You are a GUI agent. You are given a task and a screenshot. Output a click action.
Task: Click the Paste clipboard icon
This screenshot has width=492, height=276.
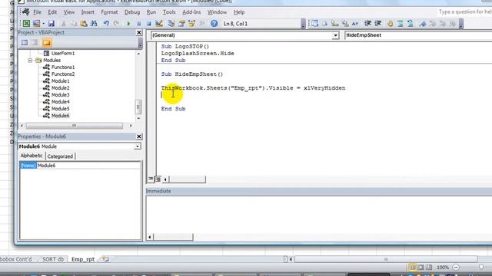click(x=84, y=24)
